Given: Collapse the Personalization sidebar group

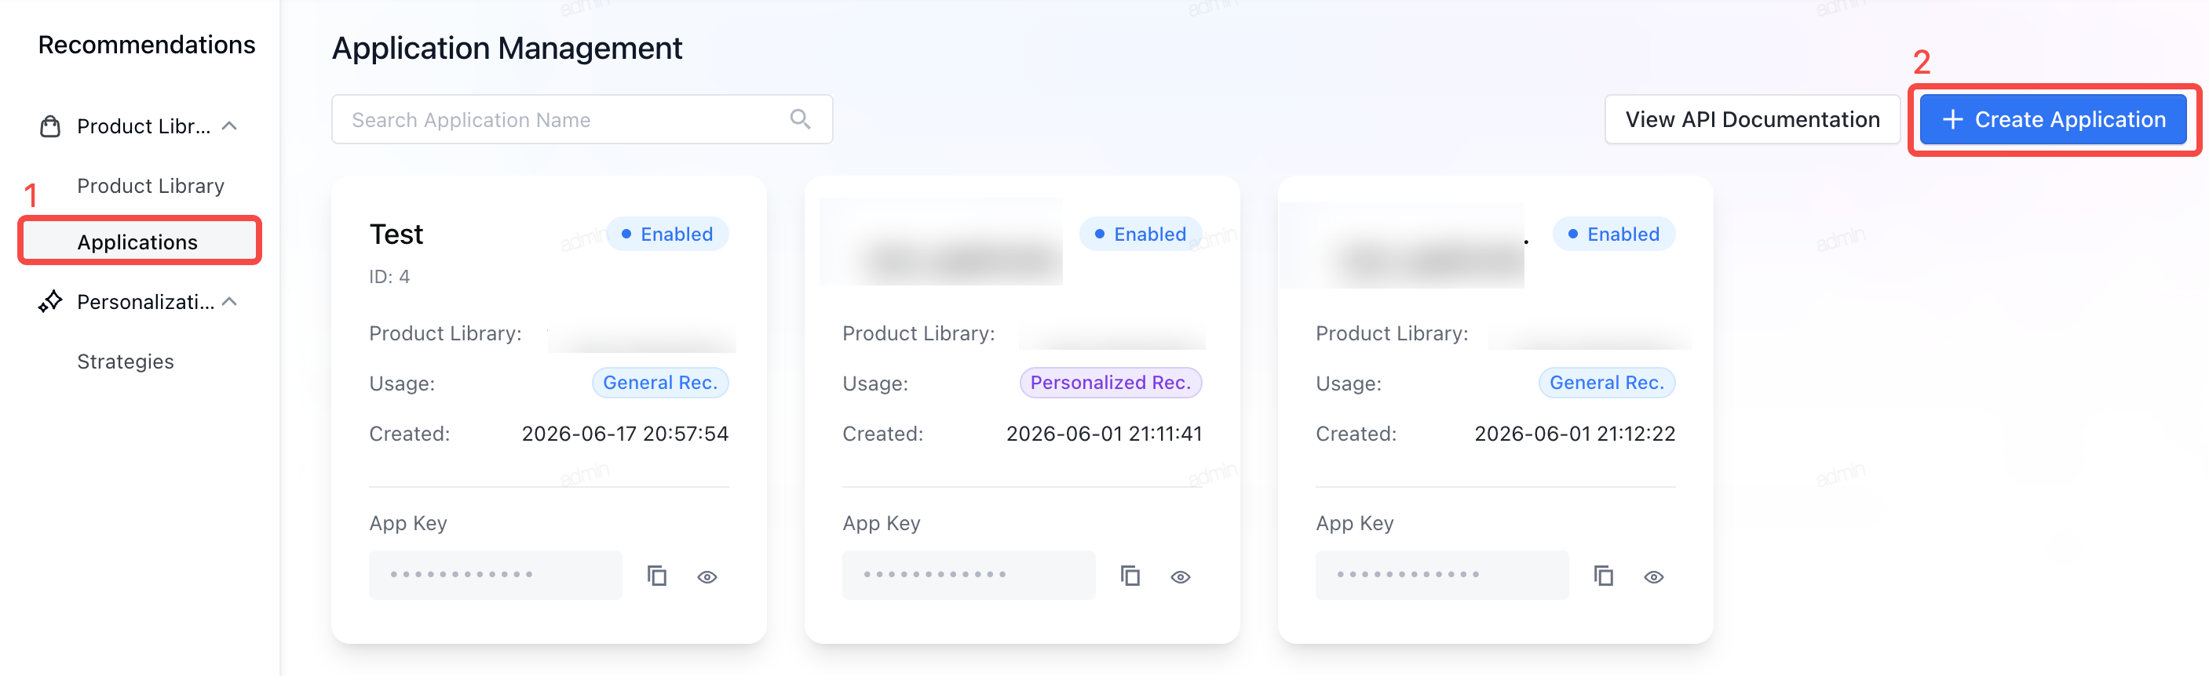Looking at the screenshot, I should pyautogui.click(x=229, y=302).
